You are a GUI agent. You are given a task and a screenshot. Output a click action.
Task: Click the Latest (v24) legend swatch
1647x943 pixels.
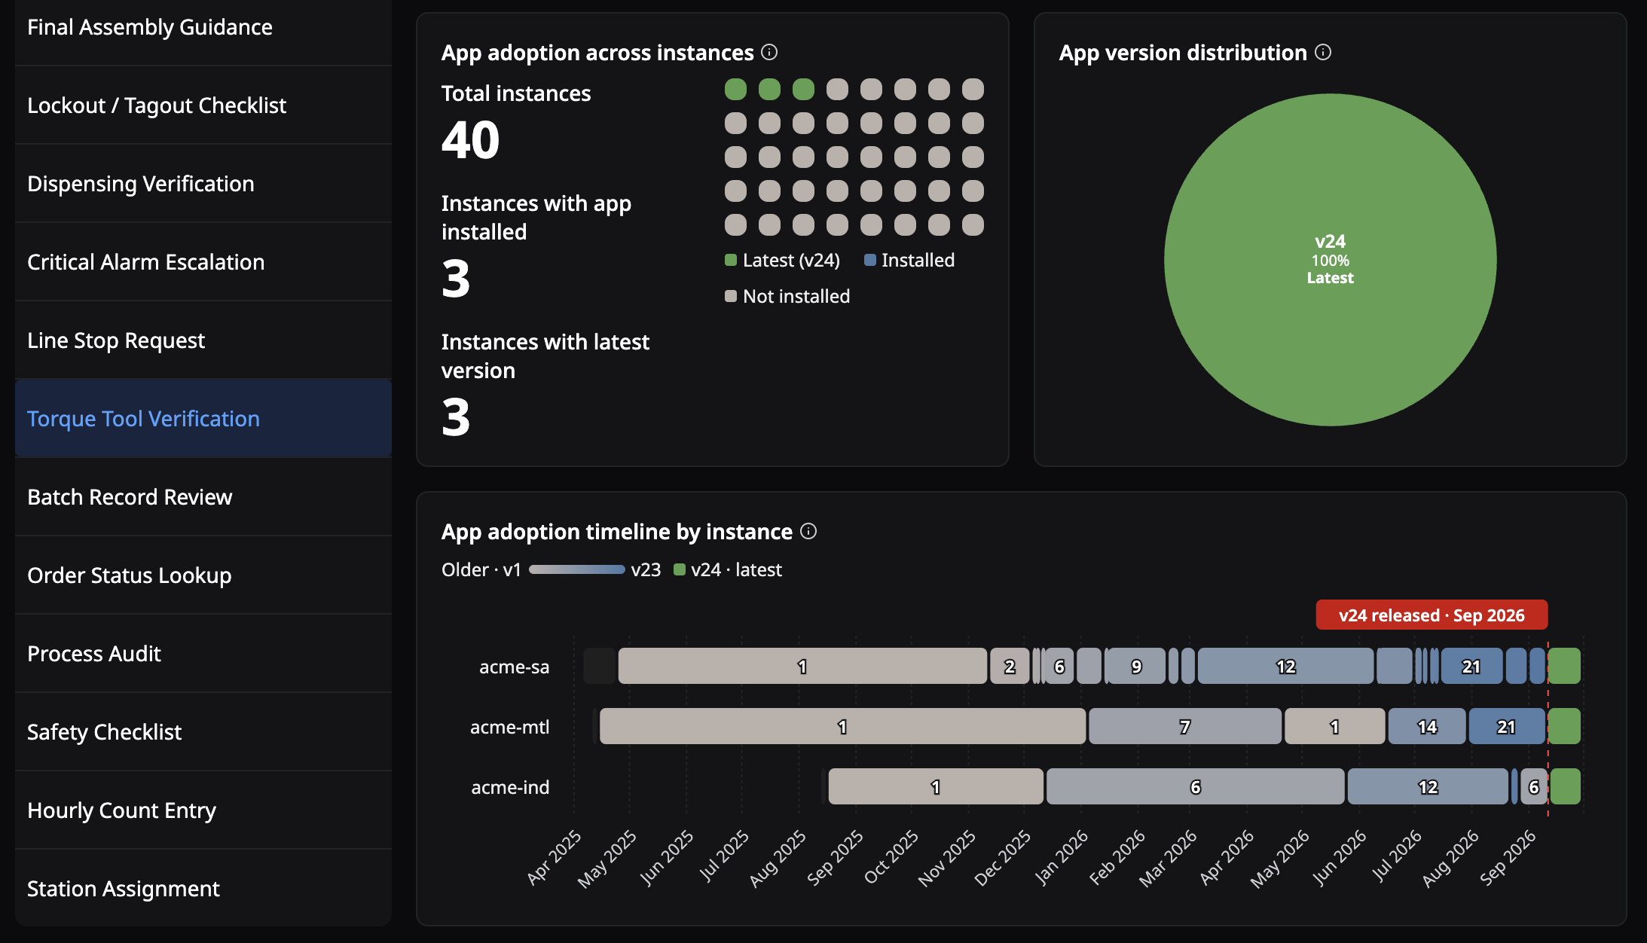[x=730, y=260]
